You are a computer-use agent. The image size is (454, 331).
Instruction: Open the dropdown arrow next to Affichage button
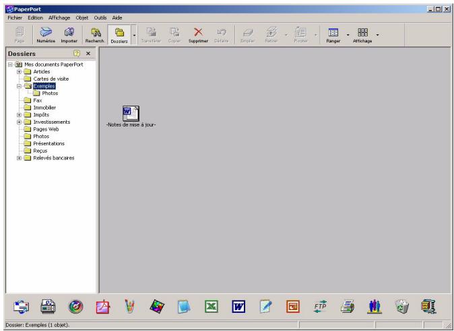tap(377, 35)
